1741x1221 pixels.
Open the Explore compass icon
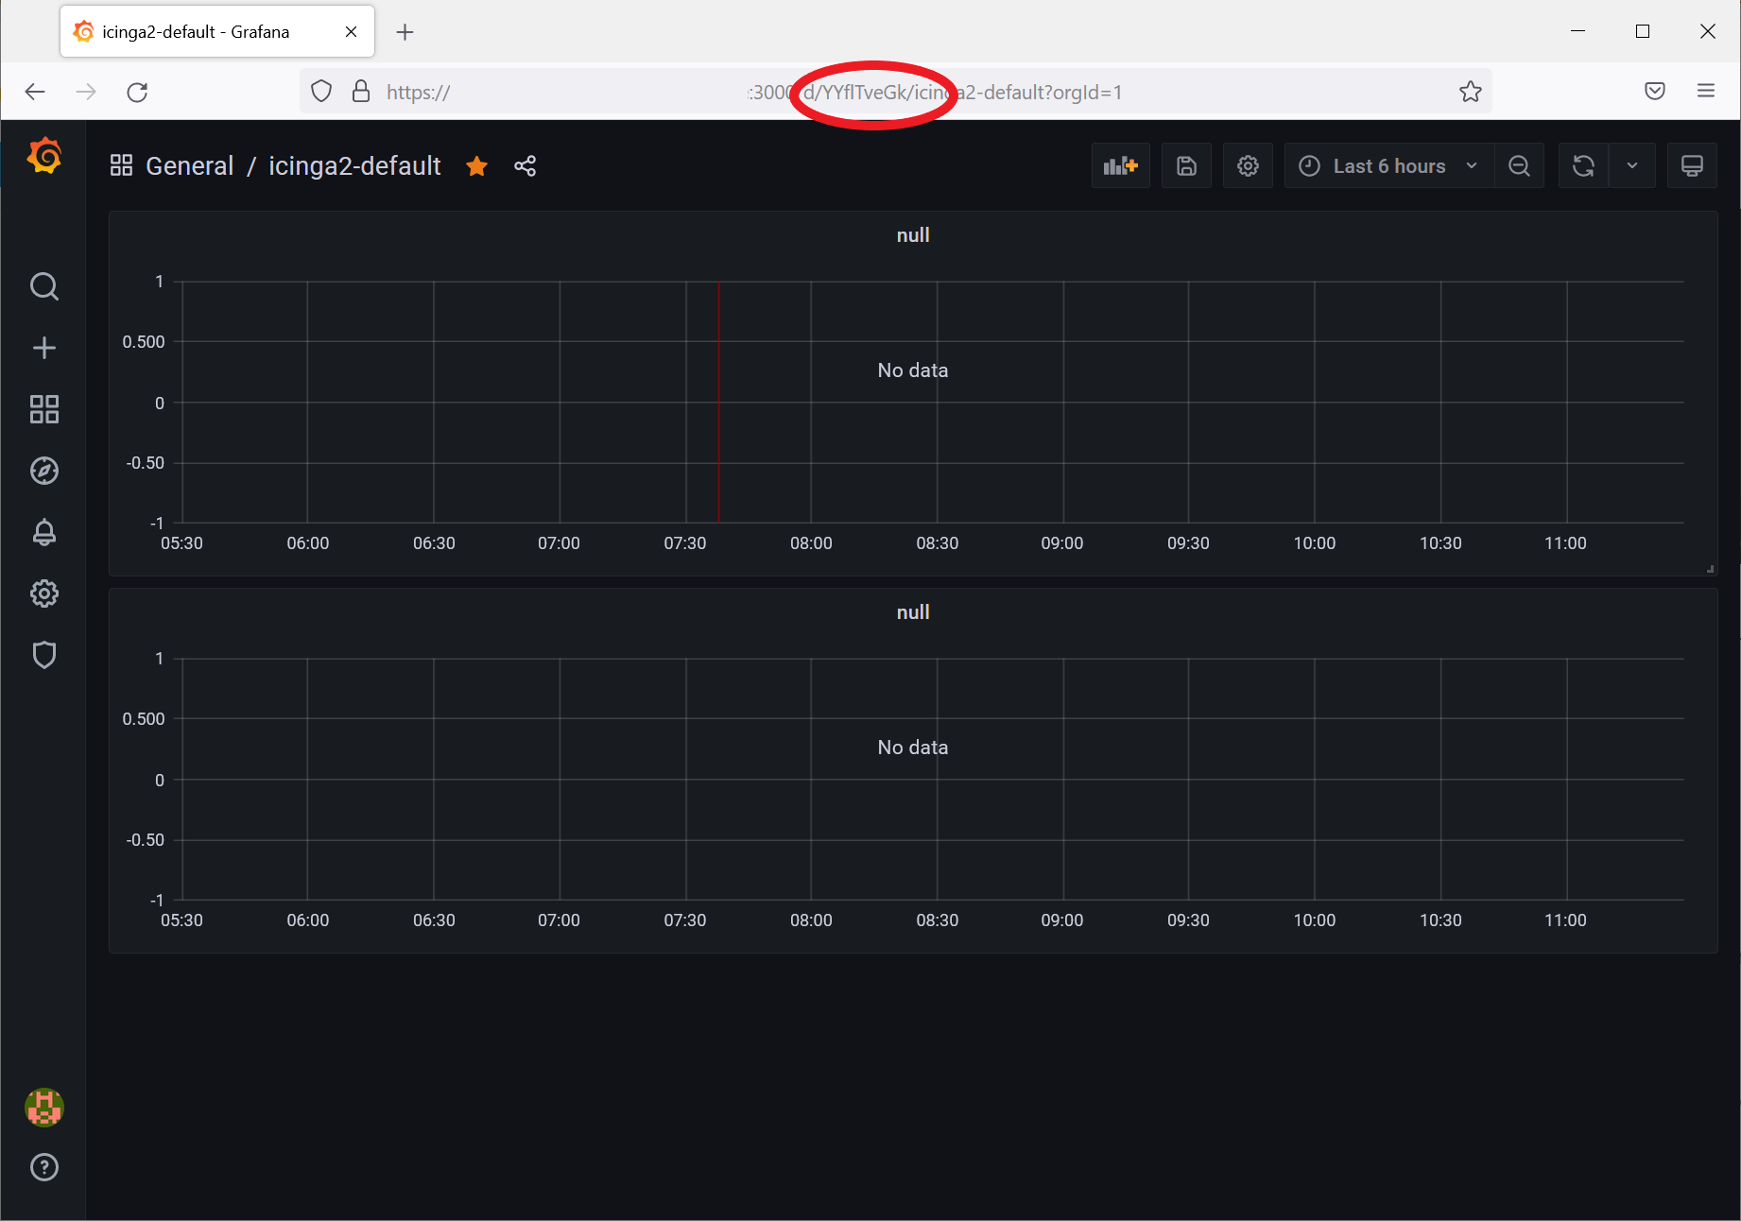(x=43, y=470)
